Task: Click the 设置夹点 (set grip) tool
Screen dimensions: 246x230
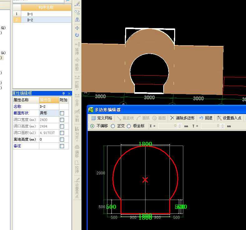Action: tap(77, 188)
